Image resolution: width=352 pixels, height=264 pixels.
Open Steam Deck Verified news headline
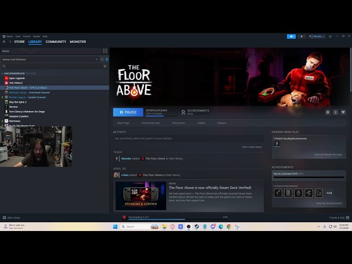click(210, 188)
